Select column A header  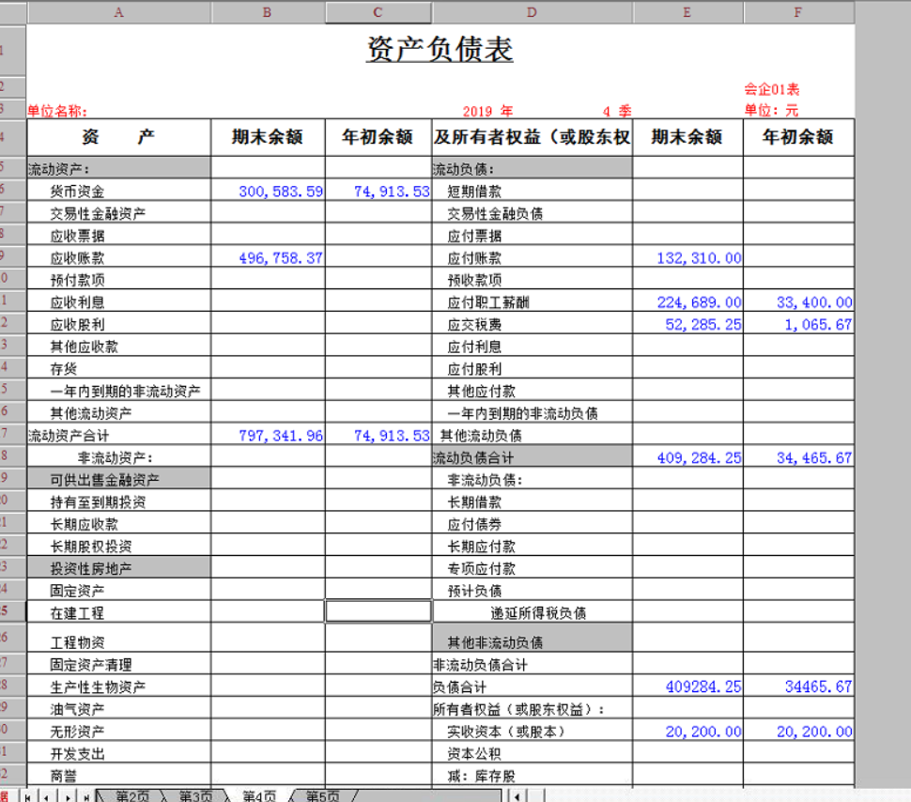pyautogui.click(x=118, y=13)
